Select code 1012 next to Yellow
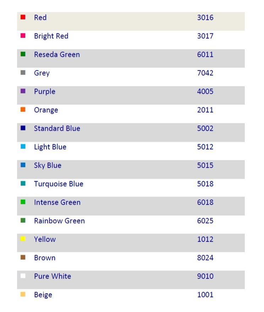264x312 pixels. coord(205,239)
